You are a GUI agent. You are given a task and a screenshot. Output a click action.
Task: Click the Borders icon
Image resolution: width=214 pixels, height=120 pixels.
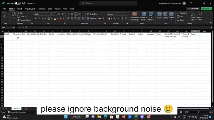[x=49, y=19]
